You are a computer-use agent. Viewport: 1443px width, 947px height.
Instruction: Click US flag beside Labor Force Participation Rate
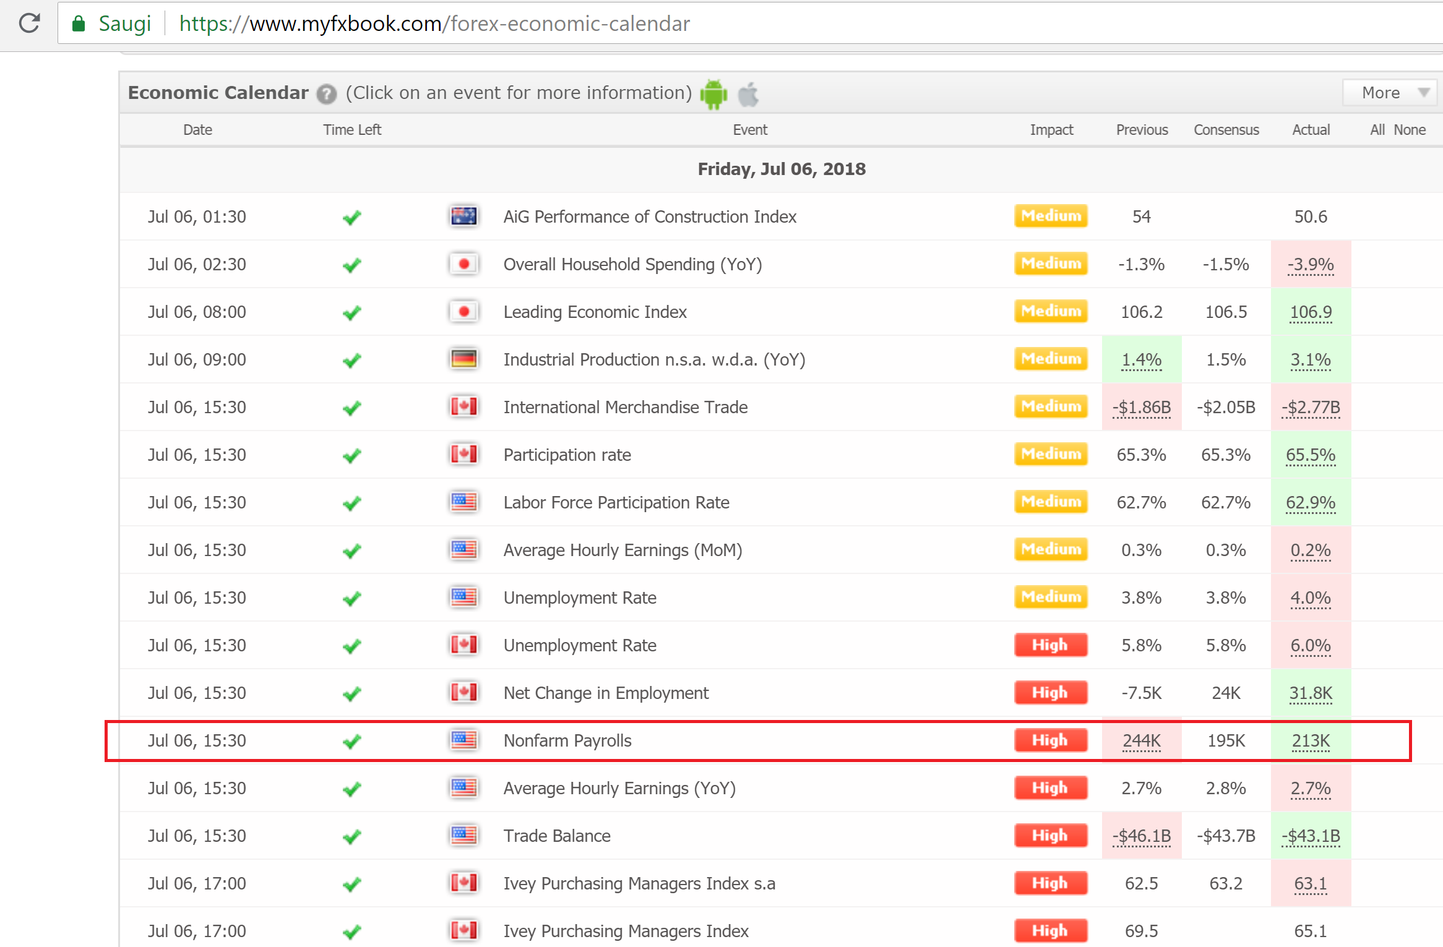point(463,502)
